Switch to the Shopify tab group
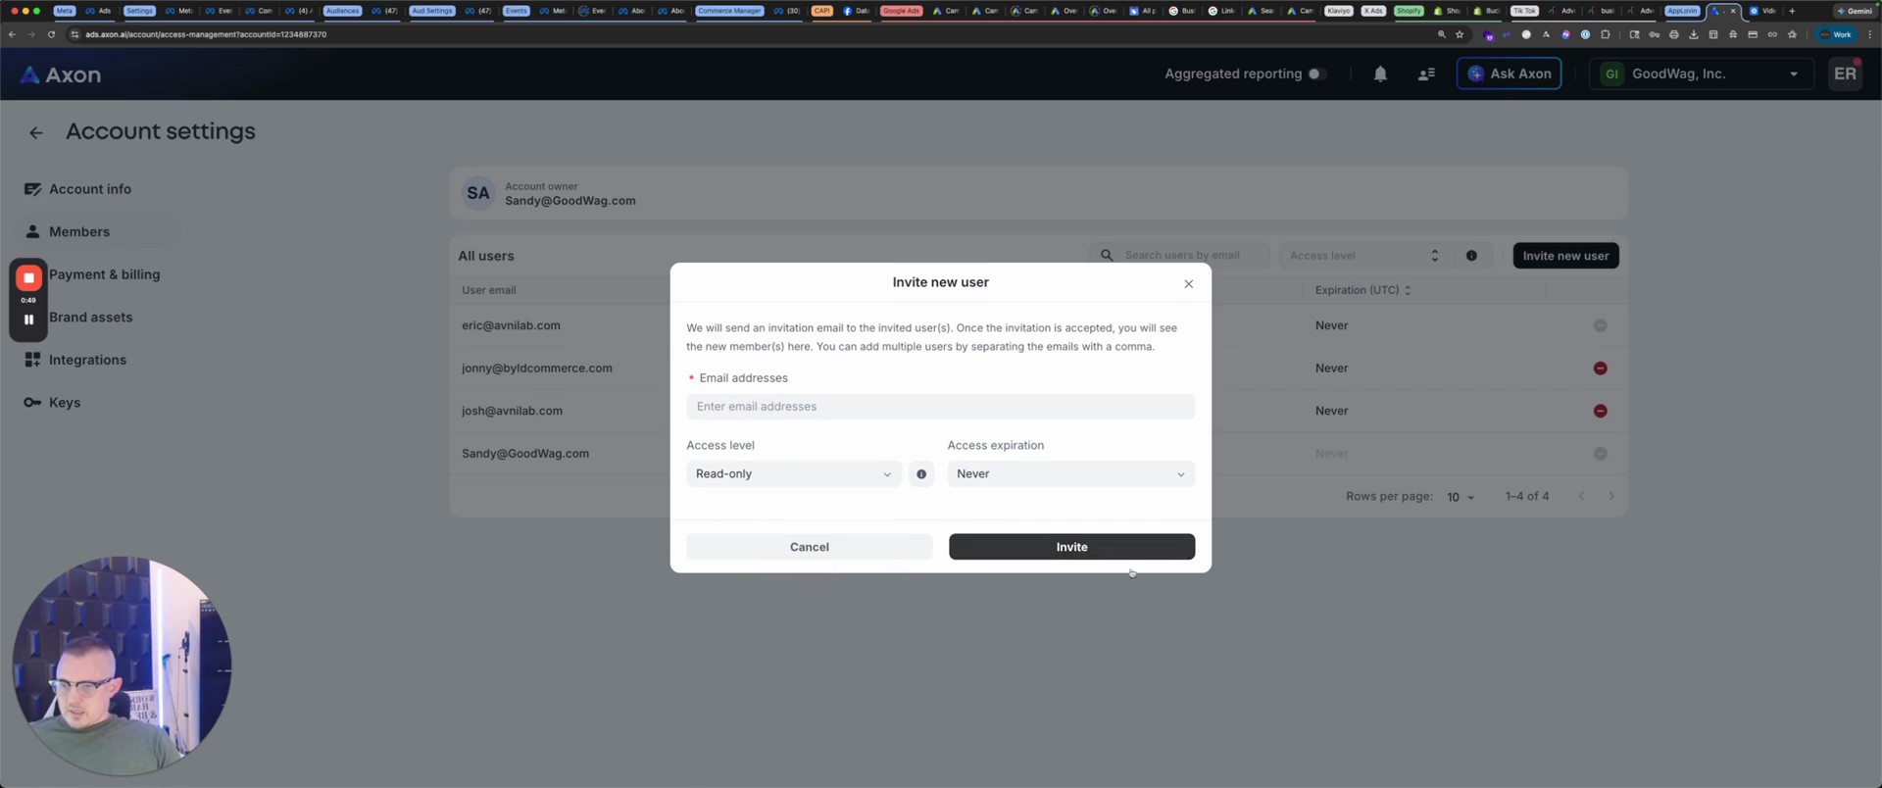The image size is (1882, 788). pos(1409,11)
